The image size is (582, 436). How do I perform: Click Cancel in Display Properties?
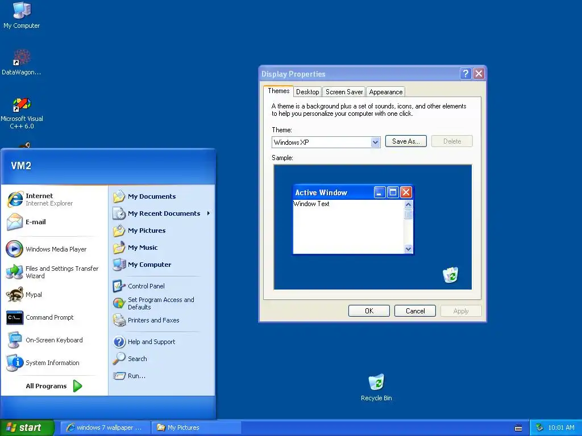tap(415, 311)
